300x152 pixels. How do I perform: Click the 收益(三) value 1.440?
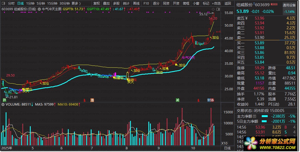coord(259,104)
